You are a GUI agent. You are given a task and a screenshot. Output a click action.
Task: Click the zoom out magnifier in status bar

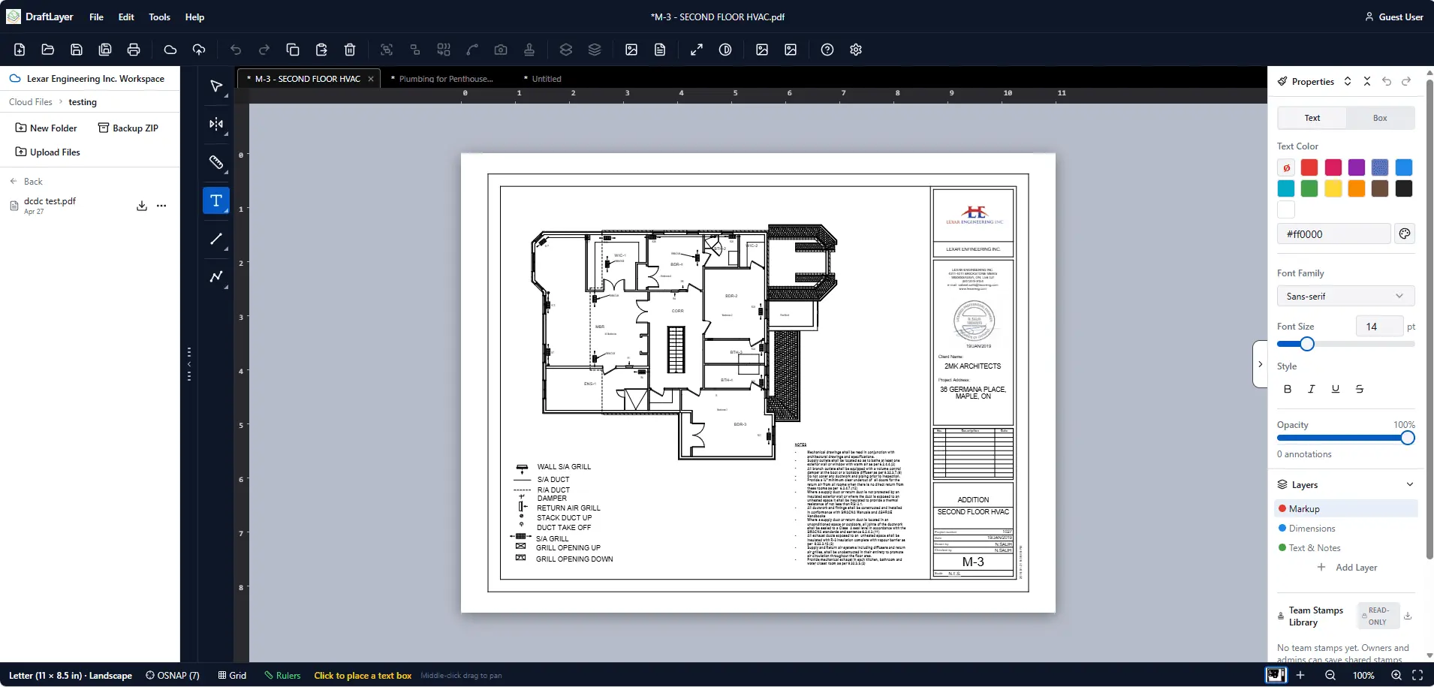click(x=1330, y=675)
